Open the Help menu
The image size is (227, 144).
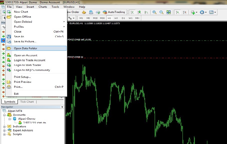tap(82, 7)
